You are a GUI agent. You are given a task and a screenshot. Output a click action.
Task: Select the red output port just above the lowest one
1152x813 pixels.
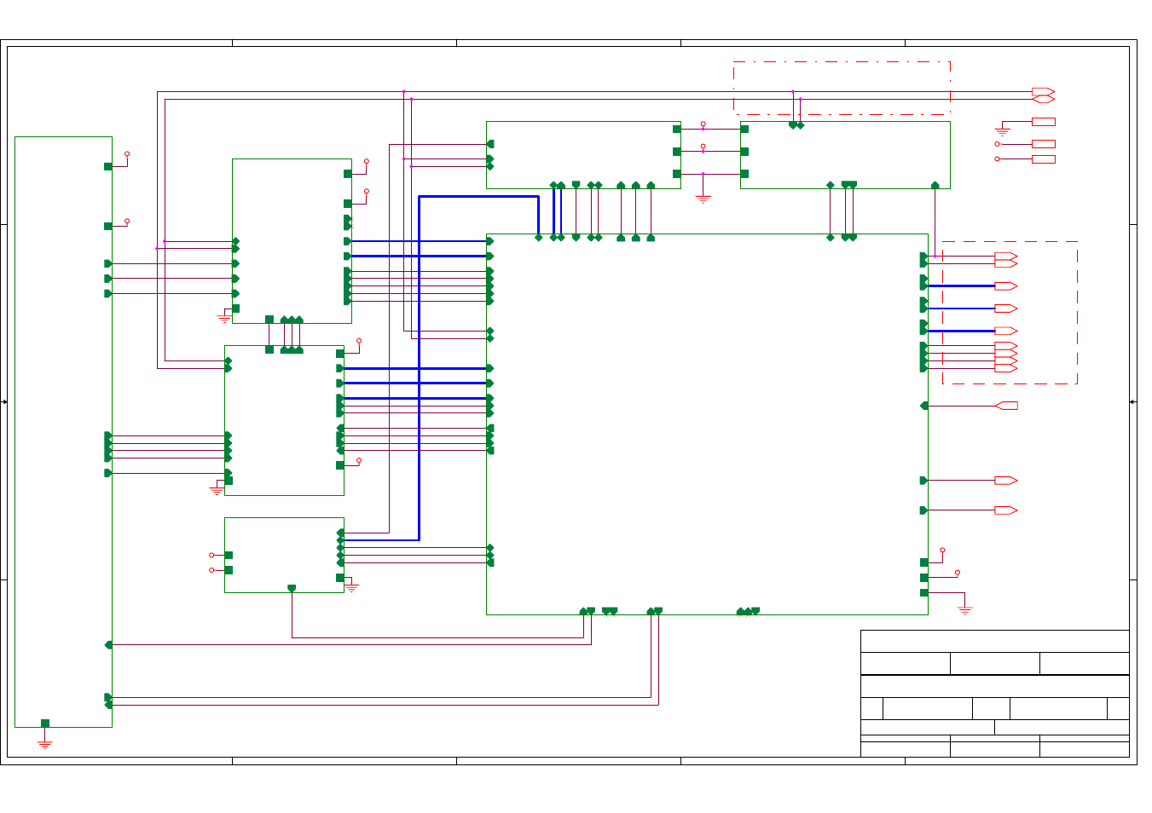click(x=1006, y=481)
